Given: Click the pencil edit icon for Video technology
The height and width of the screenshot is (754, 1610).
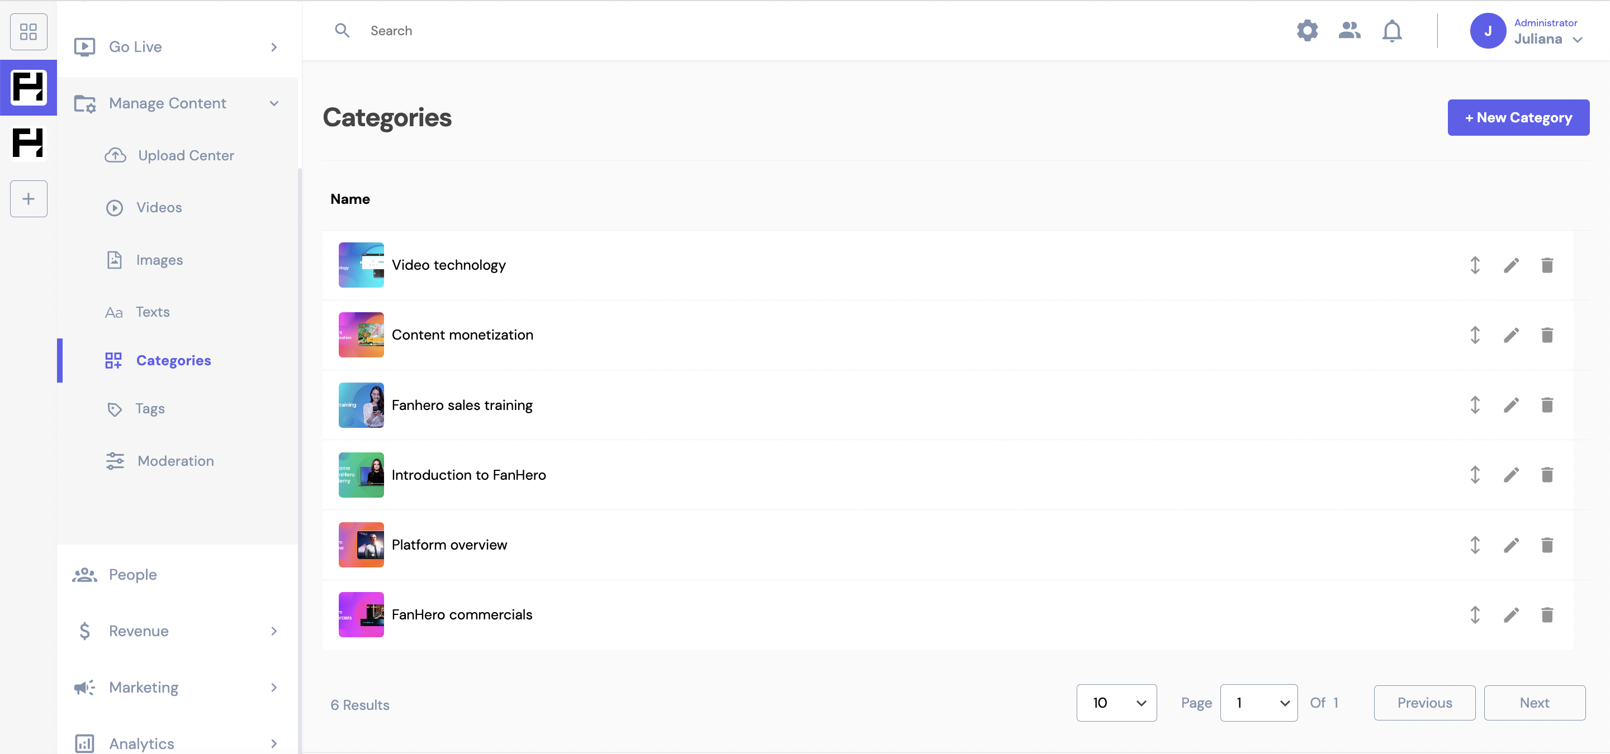Looking at the screenshot, I should 1510,265.
